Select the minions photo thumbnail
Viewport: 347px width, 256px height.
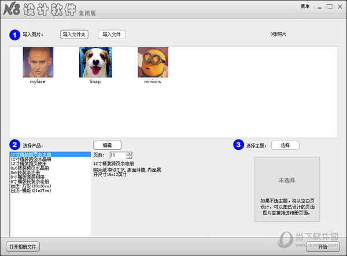(153, 62)
